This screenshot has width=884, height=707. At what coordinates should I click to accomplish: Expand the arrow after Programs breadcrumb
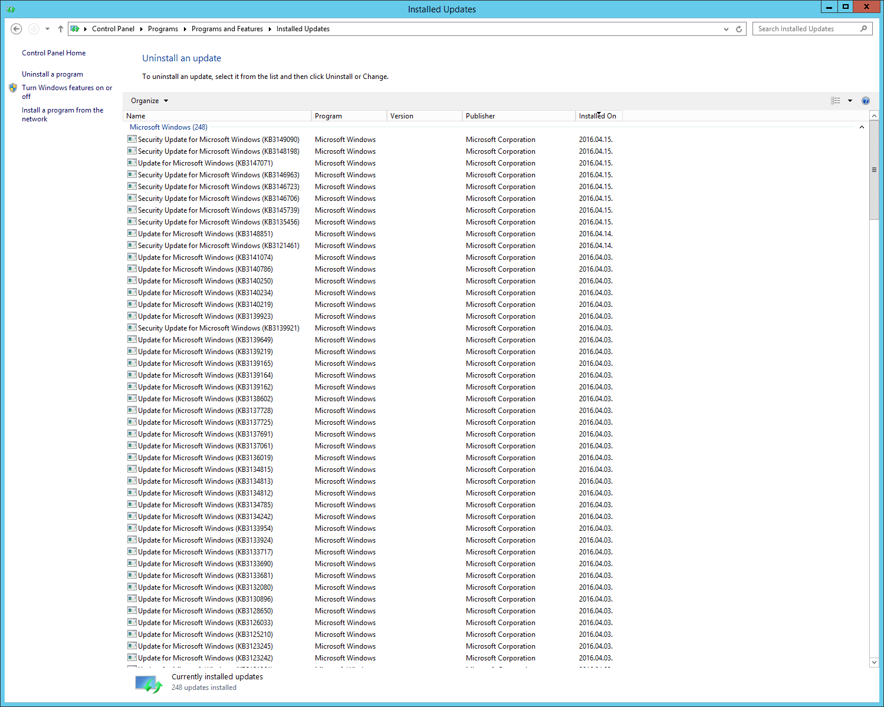(185, 29)
